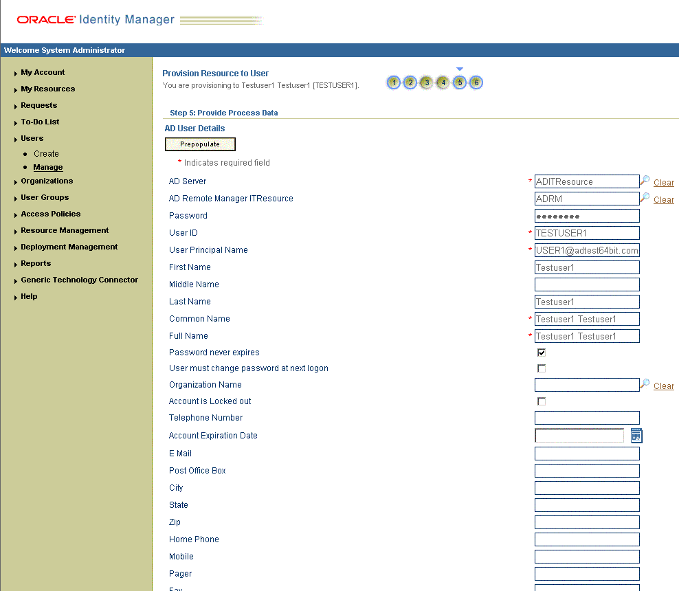Click the Common Name field

(587, 319)
